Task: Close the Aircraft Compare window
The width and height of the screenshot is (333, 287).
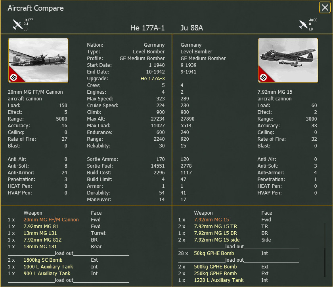Action: [325, 8]
